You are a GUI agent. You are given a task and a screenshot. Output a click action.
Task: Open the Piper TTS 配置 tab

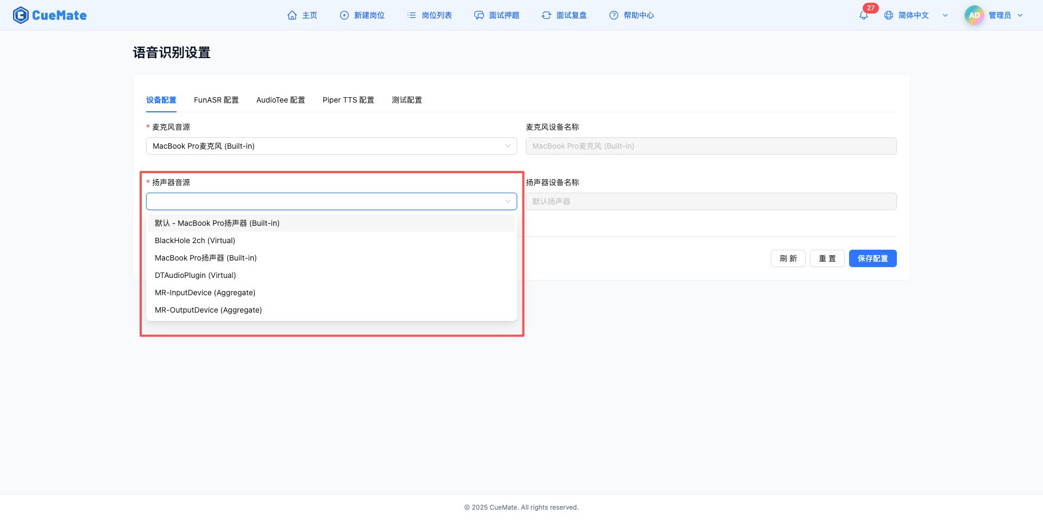pyautogui.click(x=348, y=100)
